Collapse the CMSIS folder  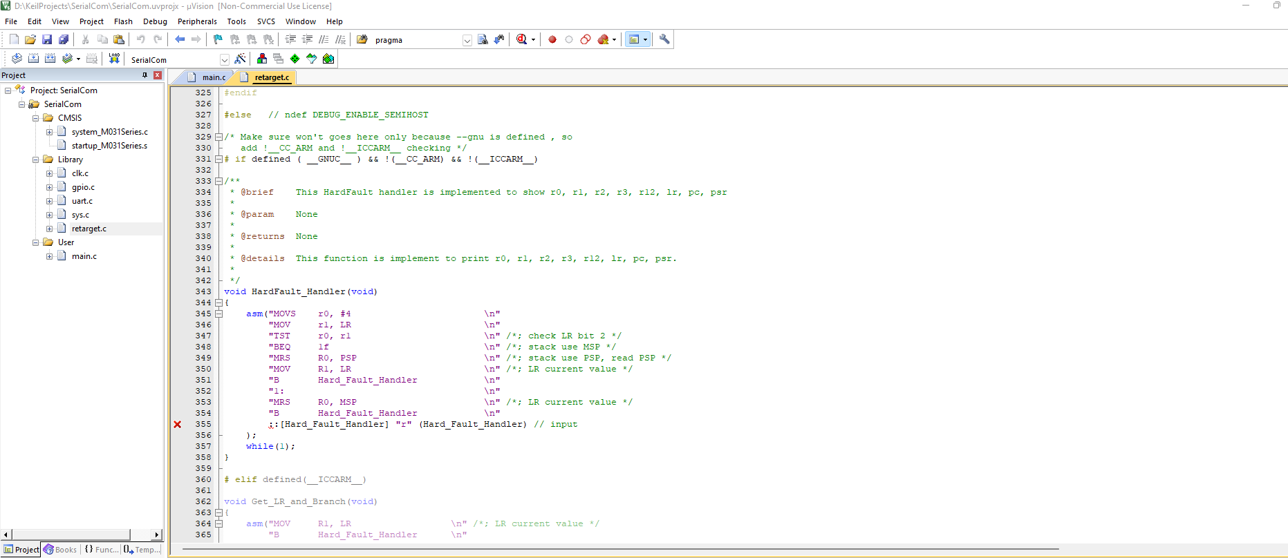click(x=35, y=118)
